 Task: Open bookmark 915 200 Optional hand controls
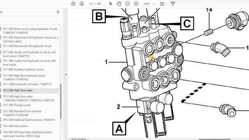click(29, 120)
